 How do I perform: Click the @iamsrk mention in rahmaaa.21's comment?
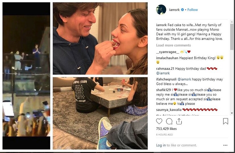point(163,73)
